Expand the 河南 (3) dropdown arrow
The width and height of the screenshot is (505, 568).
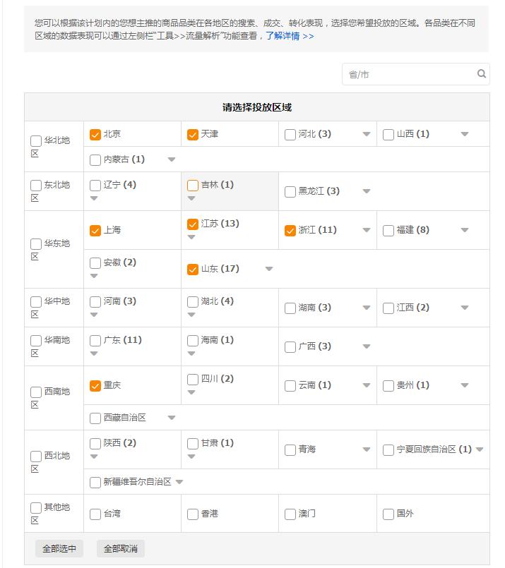tap(94, 315)
